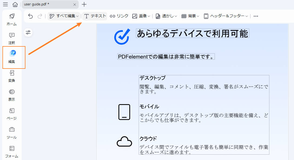Open the properties adjustment panel

pos(28,32)
